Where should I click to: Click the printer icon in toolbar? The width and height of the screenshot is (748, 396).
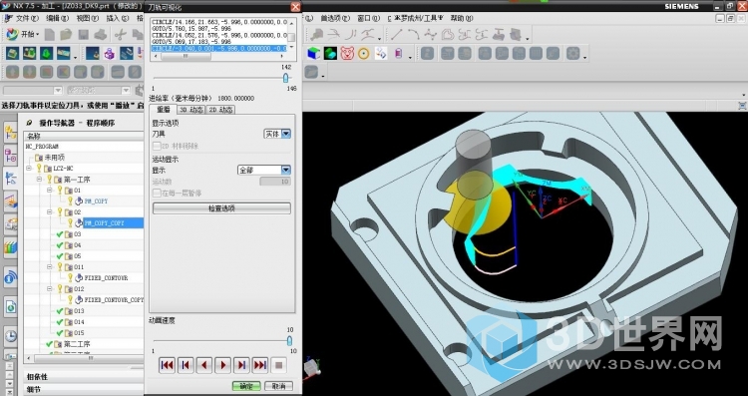tap(100, 34)
